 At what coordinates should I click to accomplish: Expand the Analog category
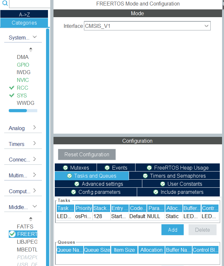[x=34, y=127]
